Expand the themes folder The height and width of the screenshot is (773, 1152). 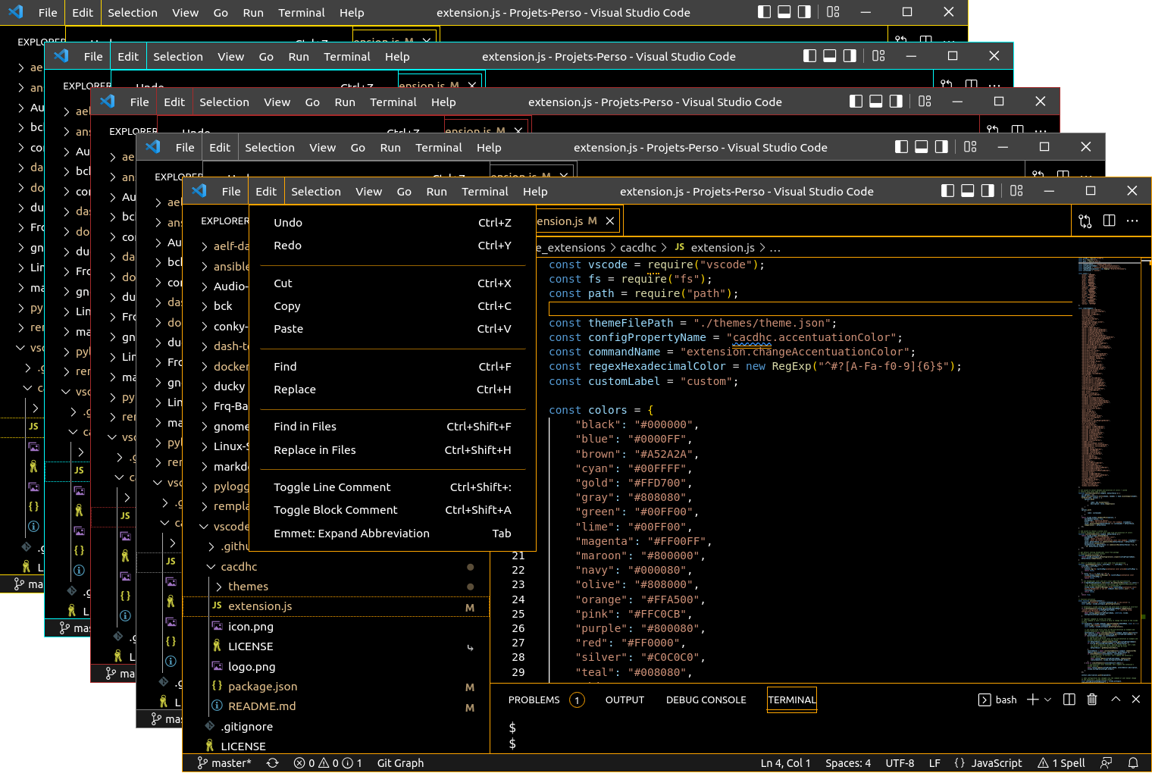tap(219, 587)
